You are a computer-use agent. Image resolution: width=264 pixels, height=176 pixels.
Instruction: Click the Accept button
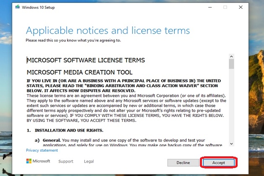pos(219,163)
